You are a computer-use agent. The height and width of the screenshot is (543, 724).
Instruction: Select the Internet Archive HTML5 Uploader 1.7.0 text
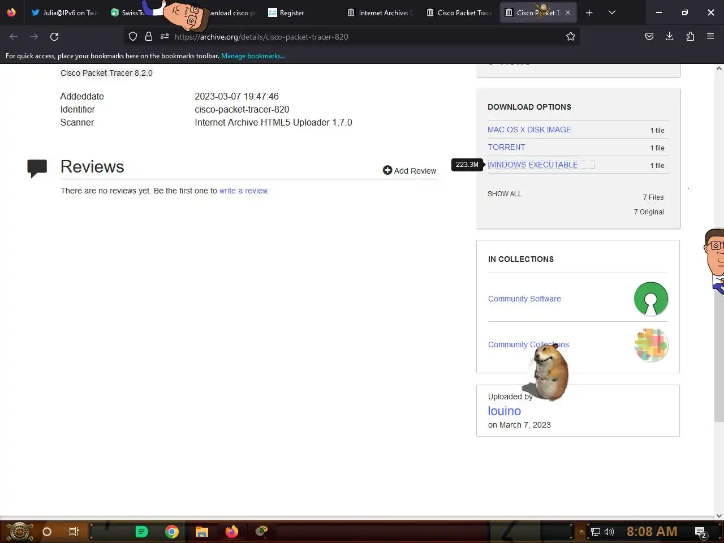273,122
